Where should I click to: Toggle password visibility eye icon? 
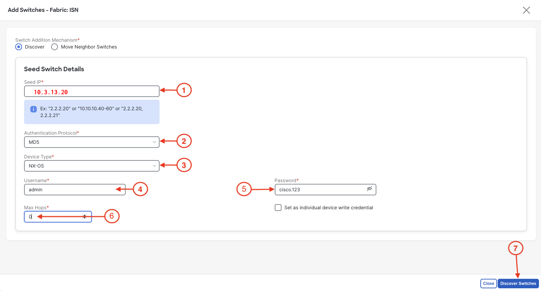click(369, 189)
